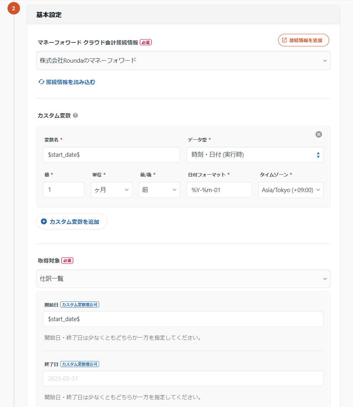Image resolution: width=353 pixels, height=407 pixels.
Task: Click the 値 number input field
Action: point(63,190)
